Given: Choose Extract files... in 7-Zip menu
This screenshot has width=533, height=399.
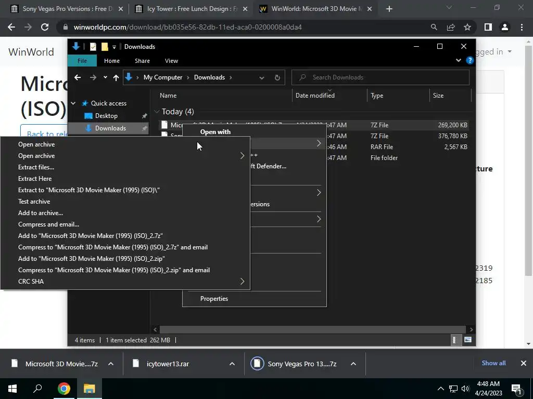Looking at the screenshot, I should 125,167.
